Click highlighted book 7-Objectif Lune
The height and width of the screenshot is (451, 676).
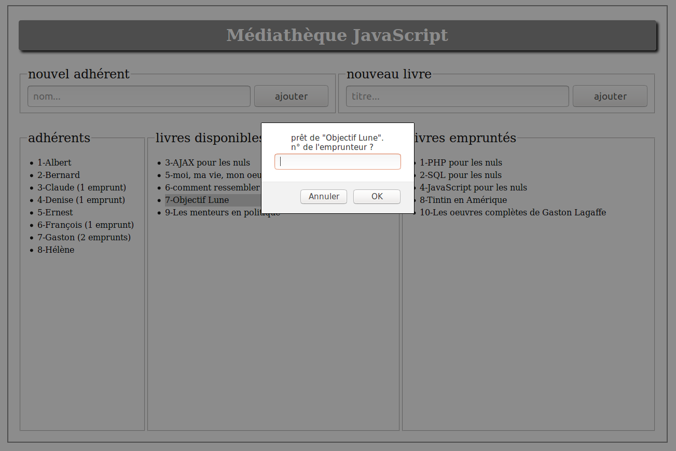click(x=197, y=200)
